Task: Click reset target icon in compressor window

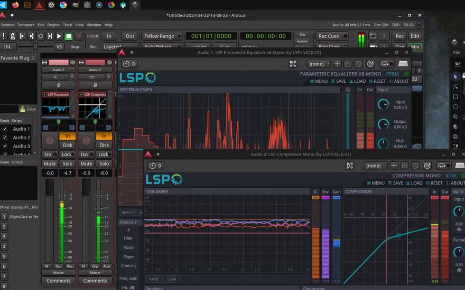Action: tap(427, 166)
